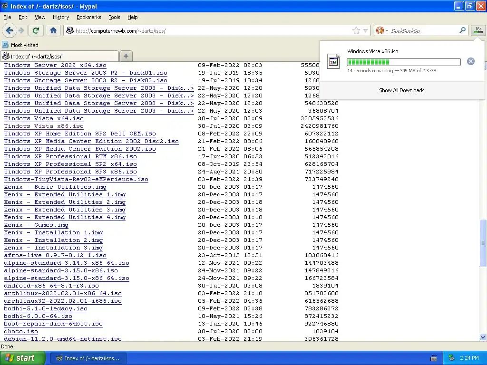Open Xenix - Games.img link
The width and height of the screenshot is (487, 365).
(36, 225)
